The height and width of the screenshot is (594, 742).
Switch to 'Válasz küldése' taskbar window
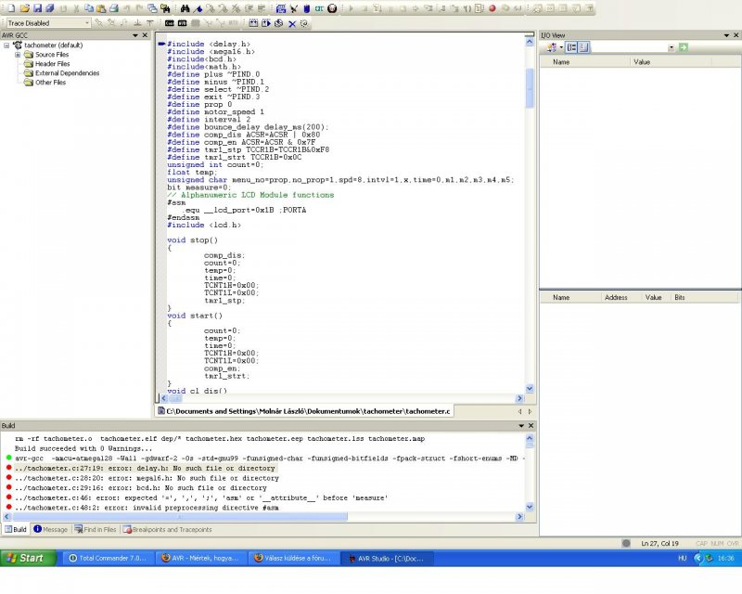292,558
